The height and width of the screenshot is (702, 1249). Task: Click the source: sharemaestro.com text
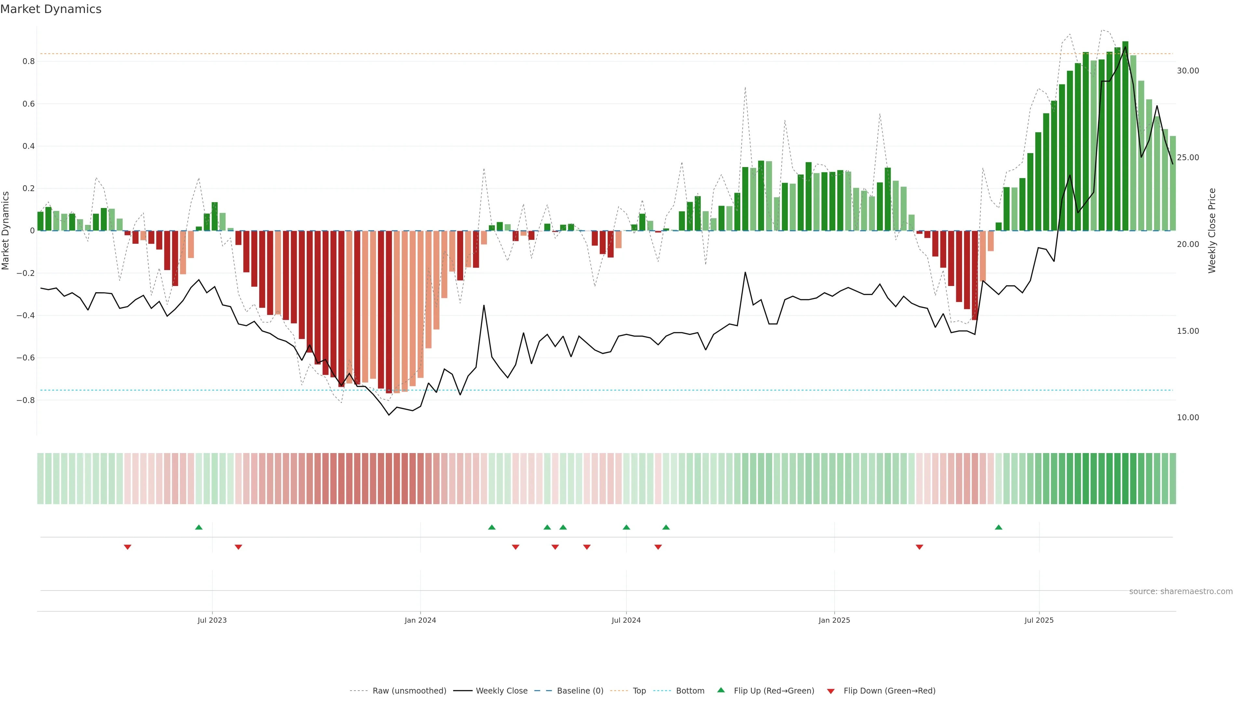tap(1181, 591)
